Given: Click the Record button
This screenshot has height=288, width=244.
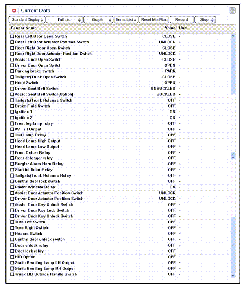Looking at the screenshot, I should (x=181, y=19).
